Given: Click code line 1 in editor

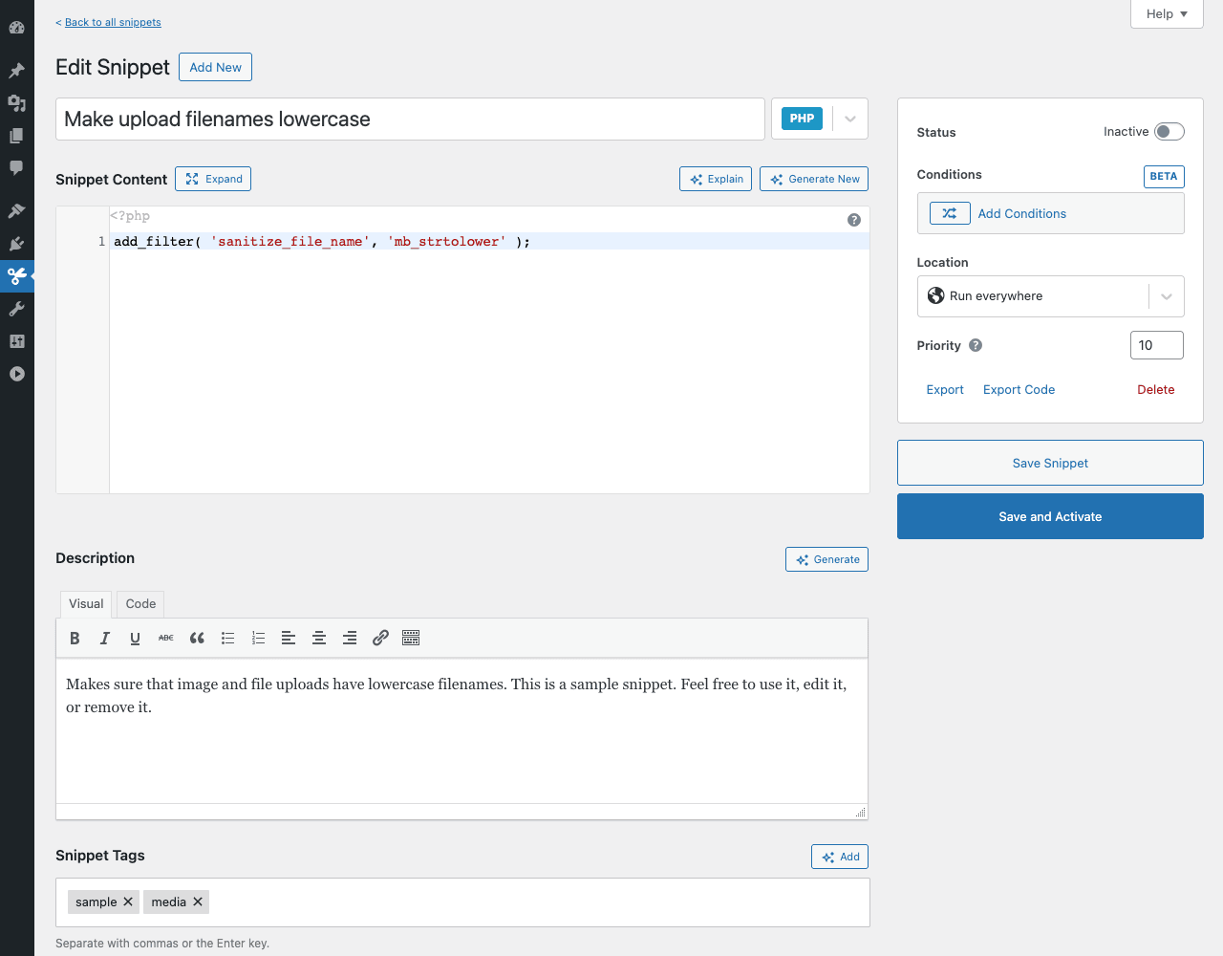Looking at the screenshot, I should (x=489, y=241).
